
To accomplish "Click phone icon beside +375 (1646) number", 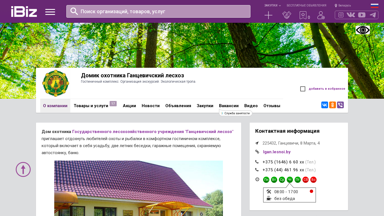I will (x=257, y=162).
